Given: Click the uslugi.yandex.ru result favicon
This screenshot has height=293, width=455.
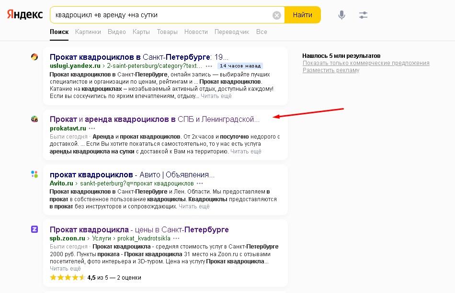Looking at the screenshot, I should (34, 56).
